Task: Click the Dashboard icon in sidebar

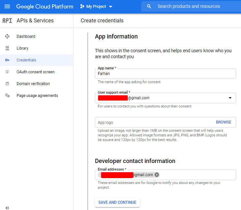Action: (x=7, y=36)
